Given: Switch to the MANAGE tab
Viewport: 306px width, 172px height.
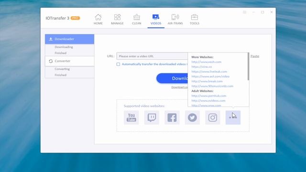Looking at the screenshot, I should click(117, 20).
